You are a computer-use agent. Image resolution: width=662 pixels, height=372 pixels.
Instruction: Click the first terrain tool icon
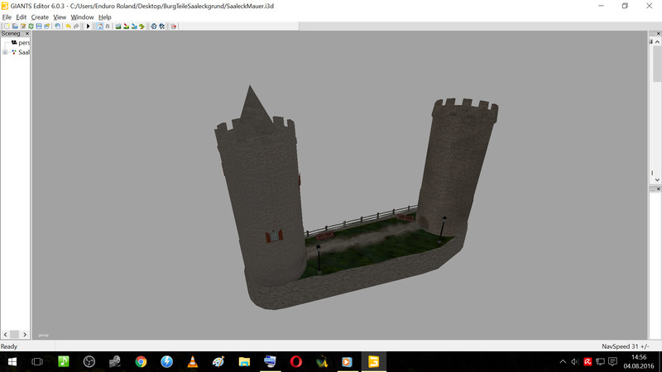pyautogui.click(x=119, y=26)
